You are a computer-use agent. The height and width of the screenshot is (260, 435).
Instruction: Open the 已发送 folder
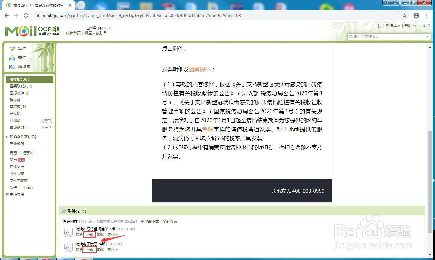[15, 114]
